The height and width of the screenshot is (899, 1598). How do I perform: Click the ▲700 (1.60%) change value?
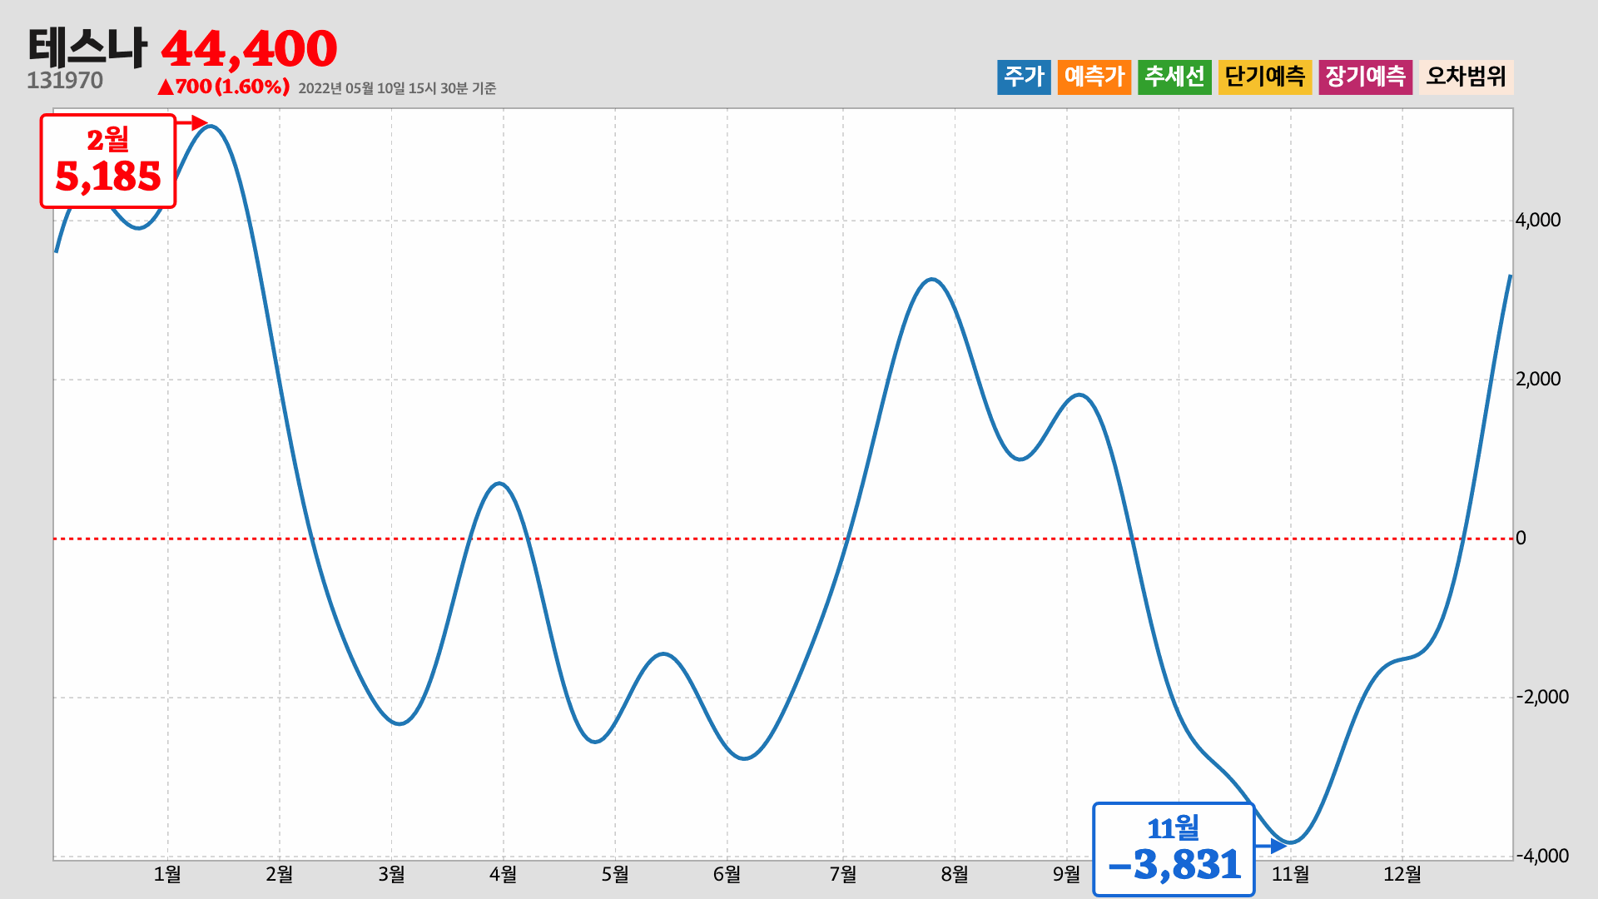click(223, 87)
